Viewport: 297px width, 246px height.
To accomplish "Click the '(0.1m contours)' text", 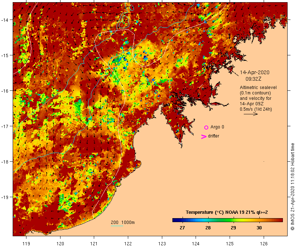I will click(x=255, y=93).
